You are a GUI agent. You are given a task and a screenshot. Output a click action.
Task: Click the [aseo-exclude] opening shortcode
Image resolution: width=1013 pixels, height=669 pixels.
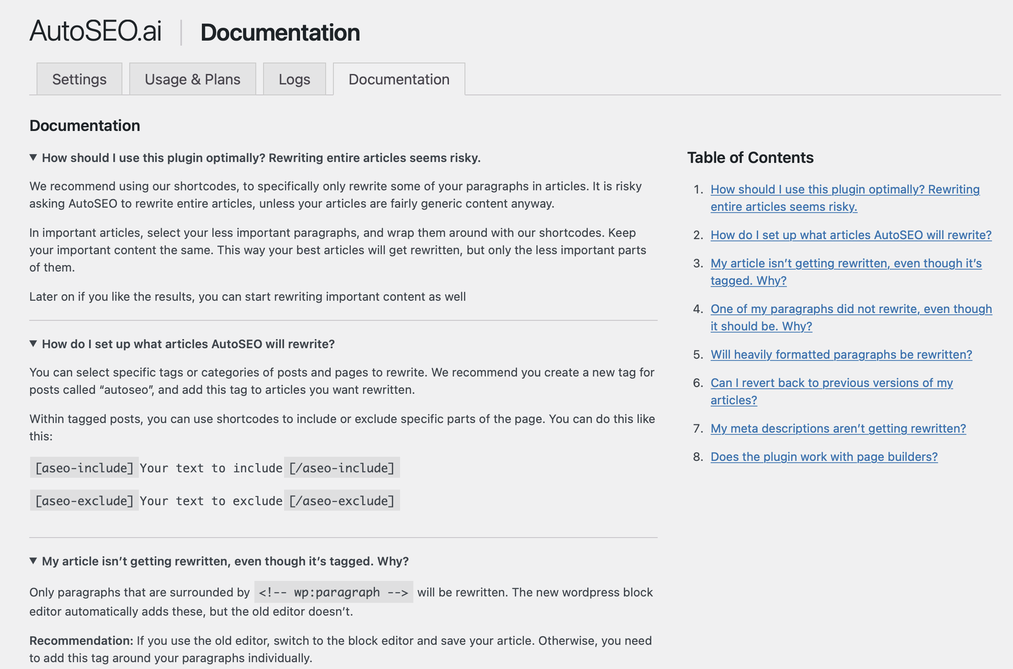84,501
